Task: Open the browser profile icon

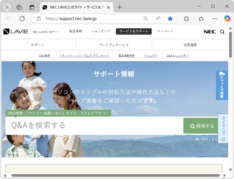Action: pyautogui.click(x=7, y=7)
